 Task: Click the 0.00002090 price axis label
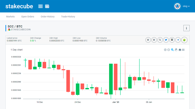(16, 82)
